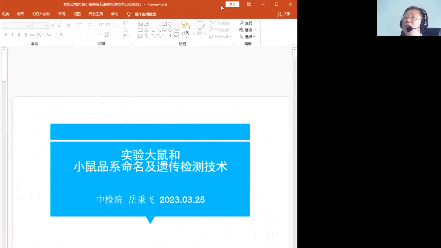The height and width of the screenshot is (248, 441).
Task: Insert a horizontal text box
Action: pos(140,24)
